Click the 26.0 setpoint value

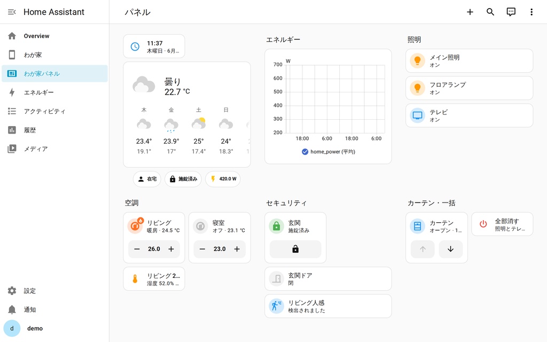154,249
